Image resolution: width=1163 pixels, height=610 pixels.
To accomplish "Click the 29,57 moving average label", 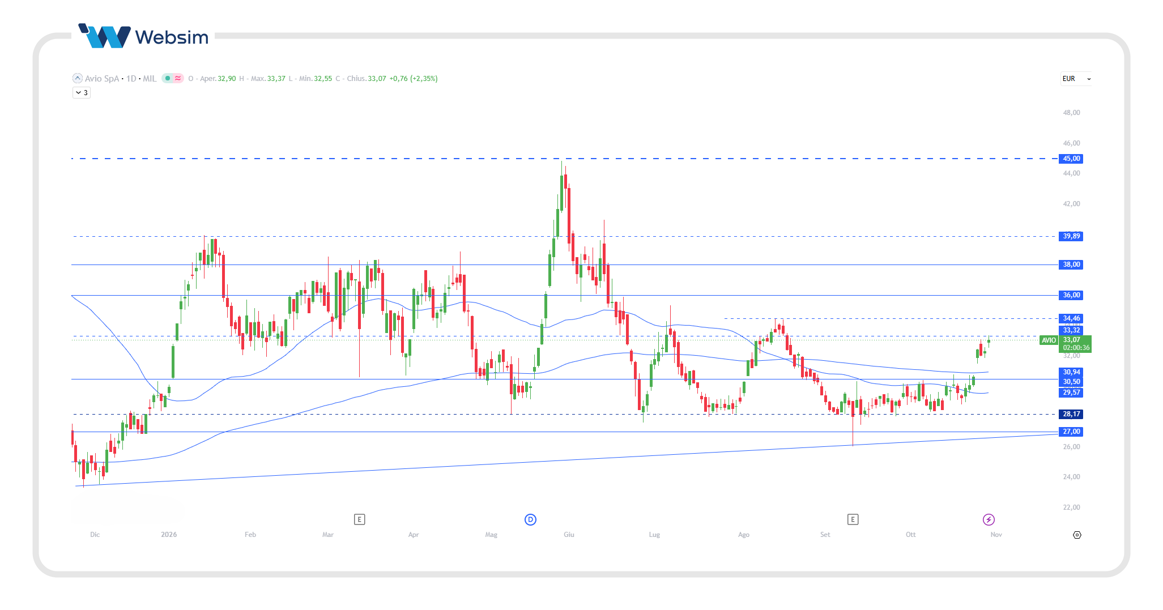I will 1071,393.
